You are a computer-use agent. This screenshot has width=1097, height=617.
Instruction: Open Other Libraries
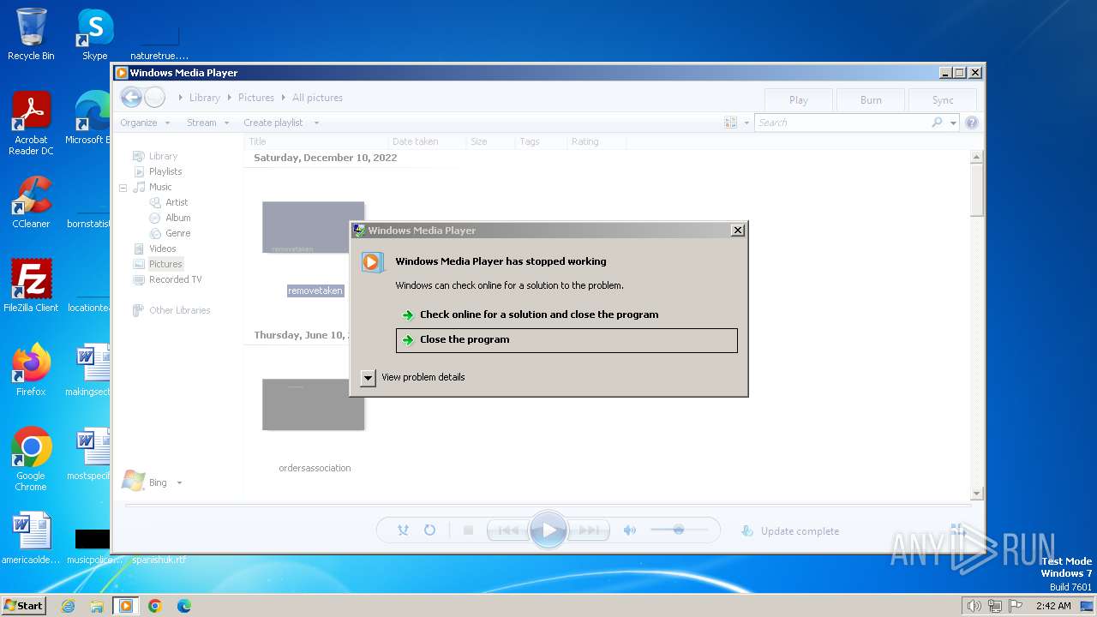pyautogui.click(x=179, y=310)
